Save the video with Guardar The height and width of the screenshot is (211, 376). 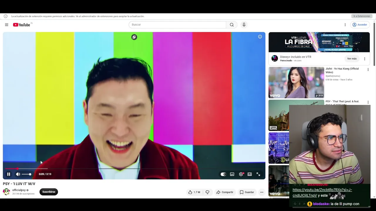click(247, 192)
